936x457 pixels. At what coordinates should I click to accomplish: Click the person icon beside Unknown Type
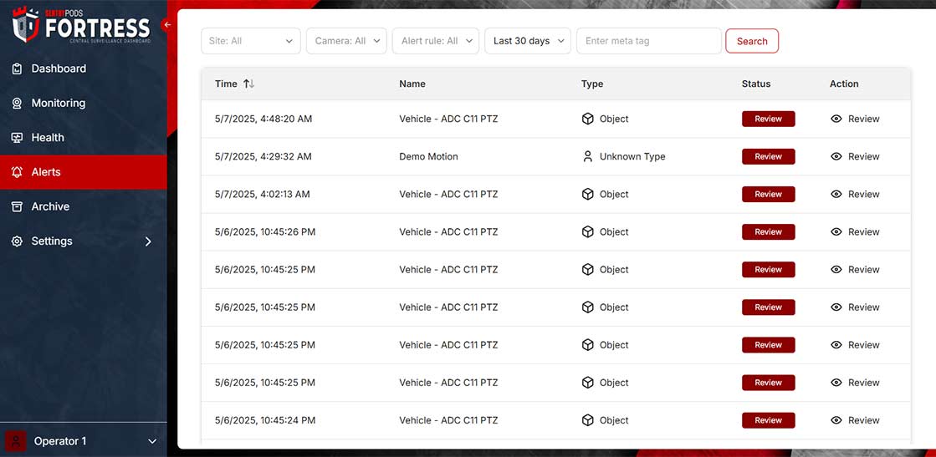click(x=588, y=156)
